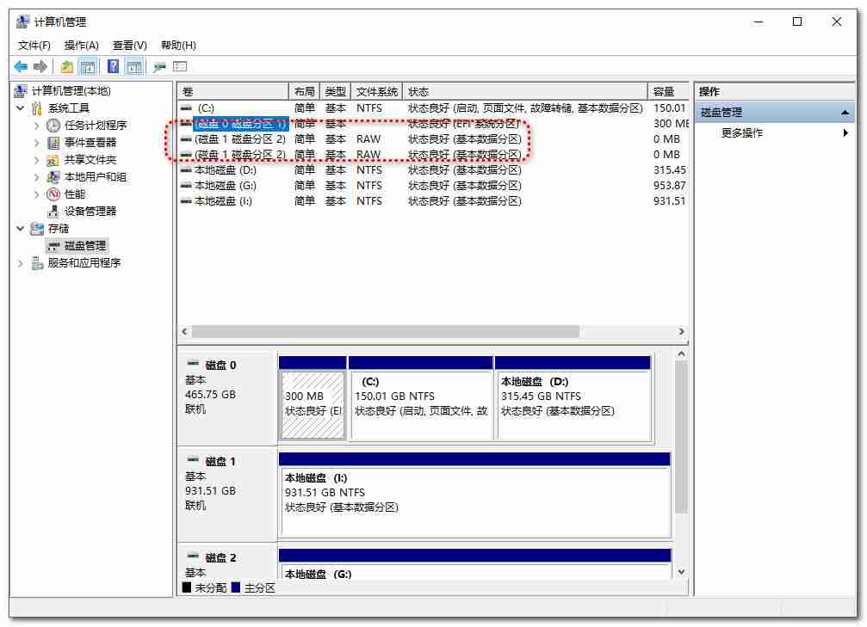Screen dimensions: 867x627
Task: Click the volume list horizontal scrollbar
Action: [385, 332]
